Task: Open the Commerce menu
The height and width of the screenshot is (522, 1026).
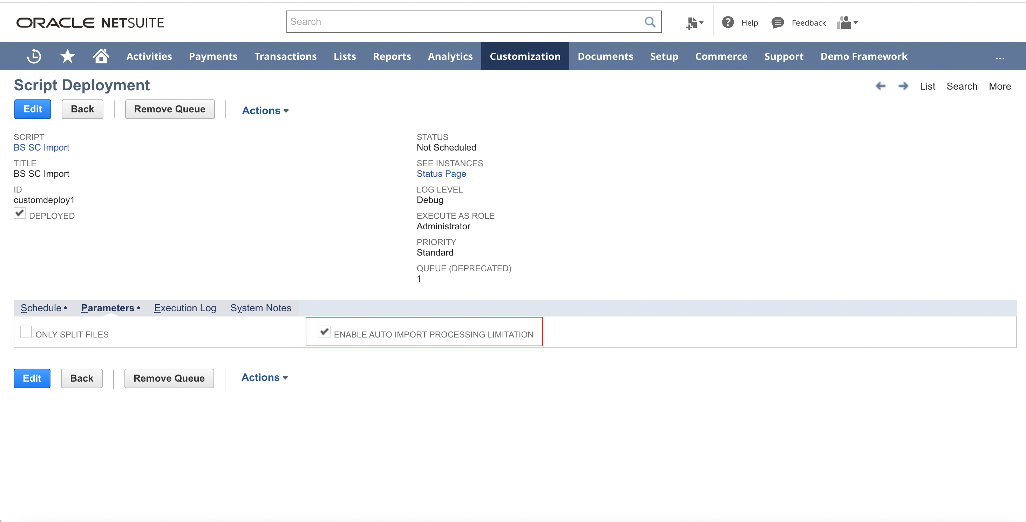Action: (x=721, y=56)
